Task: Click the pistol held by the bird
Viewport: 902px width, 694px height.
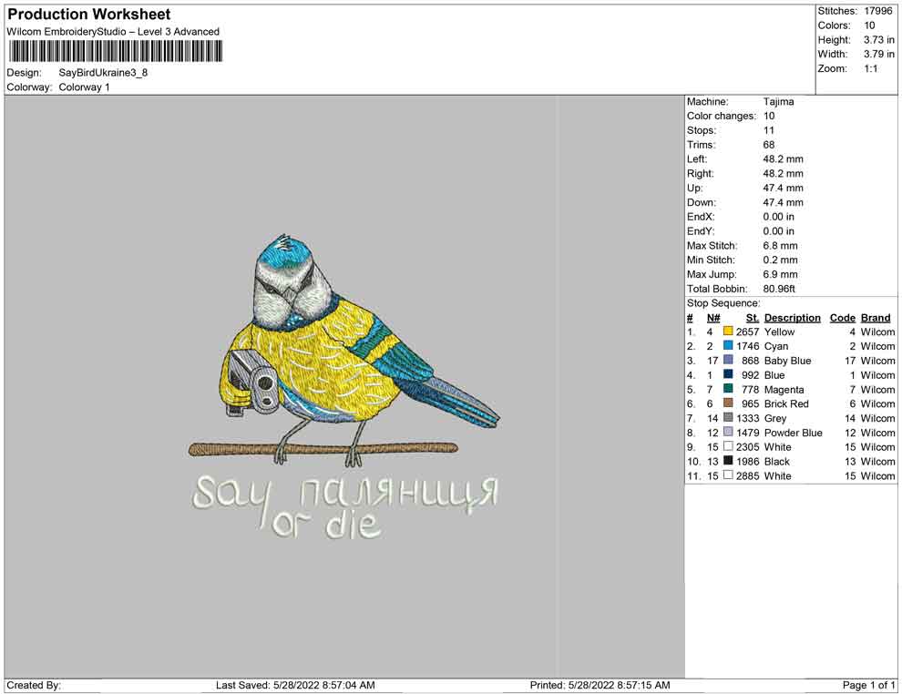Action: pyautogui.click(x=254, y=383)
